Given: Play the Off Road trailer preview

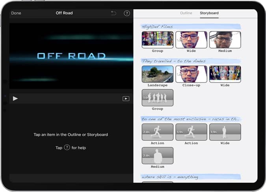Looking at the screenshot, I should 15,98.
